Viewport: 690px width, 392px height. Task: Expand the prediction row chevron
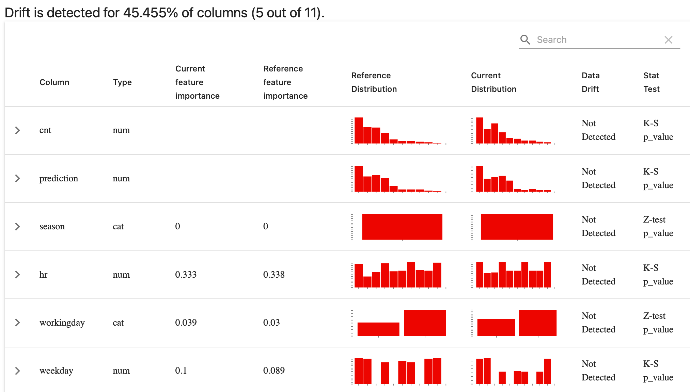tap(17, 178)
